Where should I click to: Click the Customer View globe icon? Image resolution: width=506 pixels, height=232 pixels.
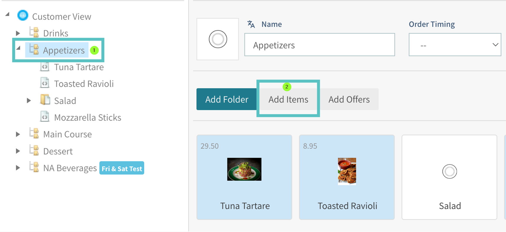pyautogui.click(x=23, y=16)
